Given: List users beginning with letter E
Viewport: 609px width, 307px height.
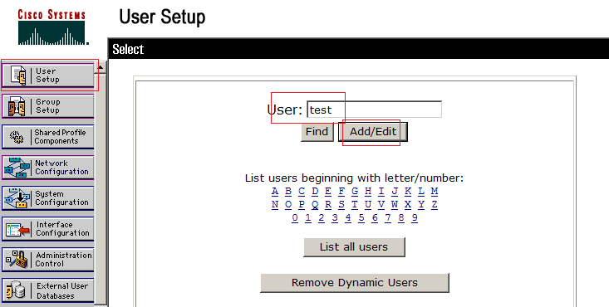Looking at the screenshot, I should tap(328, 192).
